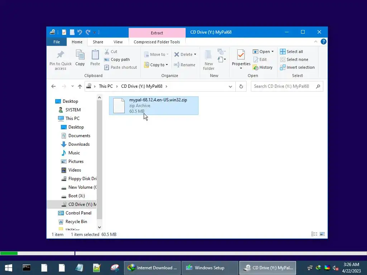Collapse the ribbon with the chevron

(x=315, y=42)
